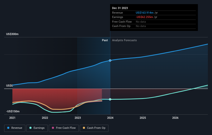Select the 2025 x-axis label
Screen dimensions: 212x135
click(x=143, y=118)
